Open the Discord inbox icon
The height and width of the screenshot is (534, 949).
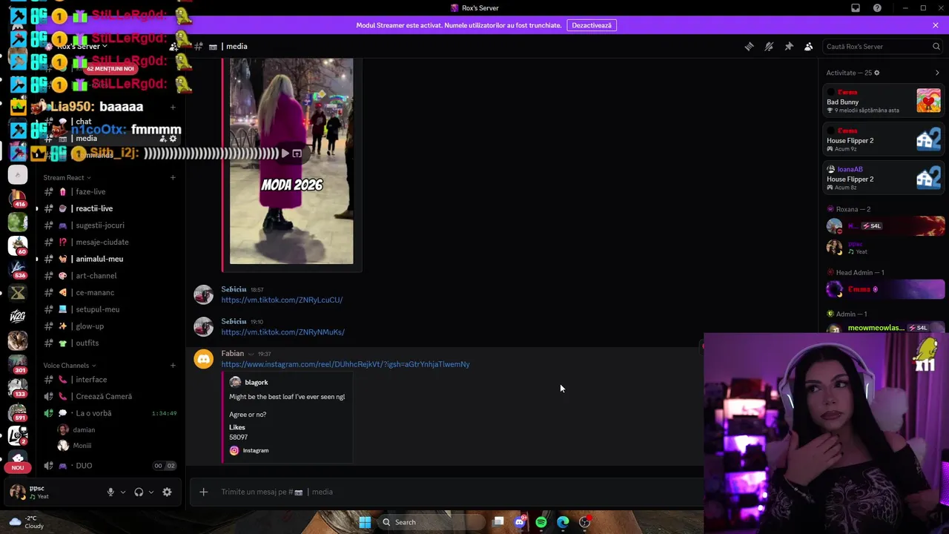[x=856, y=8]
